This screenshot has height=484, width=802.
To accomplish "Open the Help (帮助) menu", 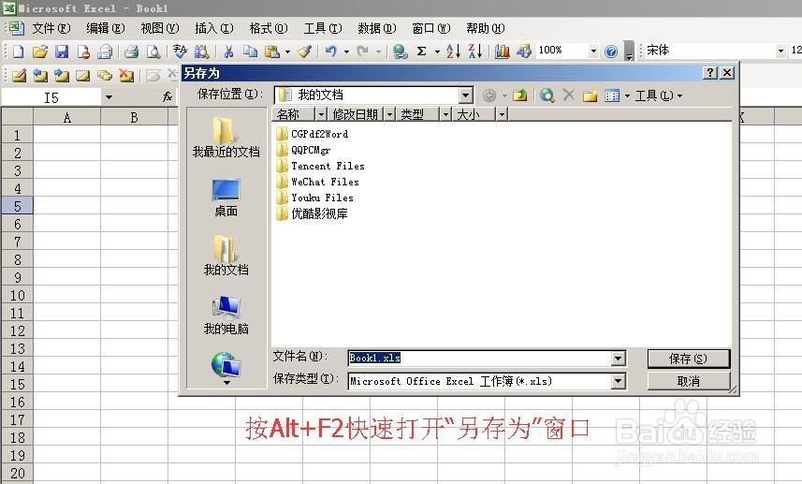I will point(486,28).
